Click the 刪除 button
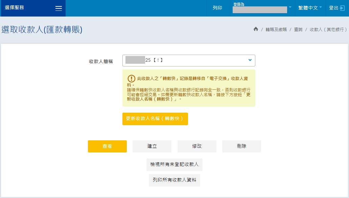Viewport: 349px width, 198px height. 241,146
